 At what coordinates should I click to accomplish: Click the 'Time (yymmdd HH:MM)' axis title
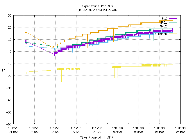point(96,137)
